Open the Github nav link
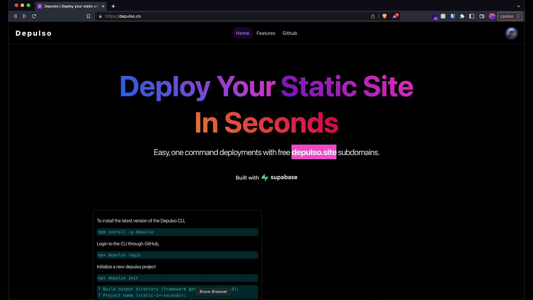 pyautogui.click(x=290, y=33)
